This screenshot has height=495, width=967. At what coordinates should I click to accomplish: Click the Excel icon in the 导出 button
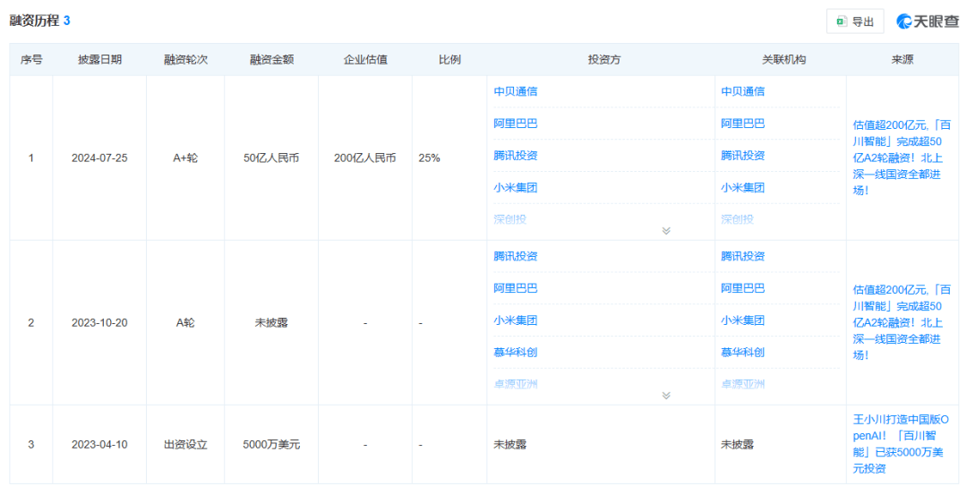click(x=841, y=21)
